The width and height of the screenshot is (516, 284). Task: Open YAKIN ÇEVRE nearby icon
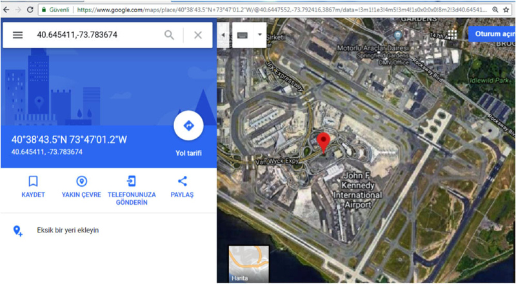pyautogui.click(x=81, y=181)
